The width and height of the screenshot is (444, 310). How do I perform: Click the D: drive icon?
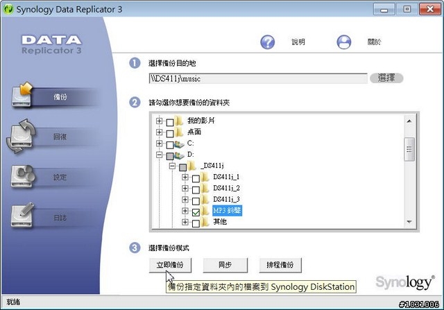click(x=179, y=155)
